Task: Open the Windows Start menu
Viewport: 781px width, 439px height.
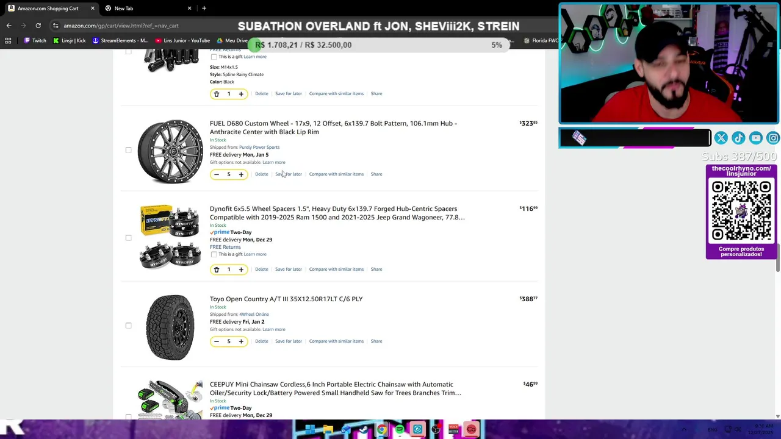Action: [310, 429]
